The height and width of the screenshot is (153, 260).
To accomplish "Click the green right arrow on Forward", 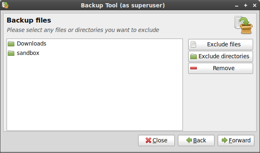I will point(225,140).
